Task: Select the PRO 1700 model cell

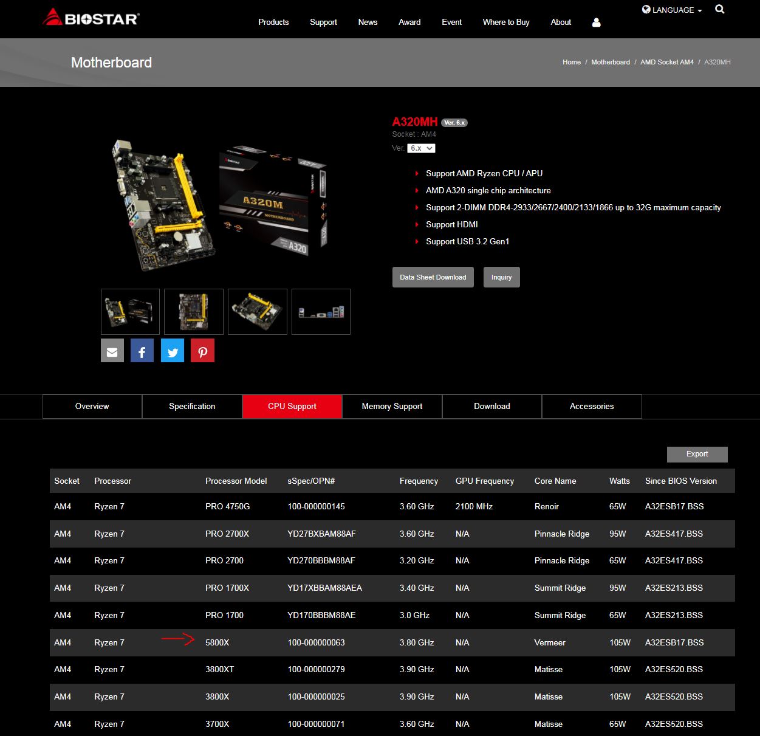Action: [x=224, y=615]
